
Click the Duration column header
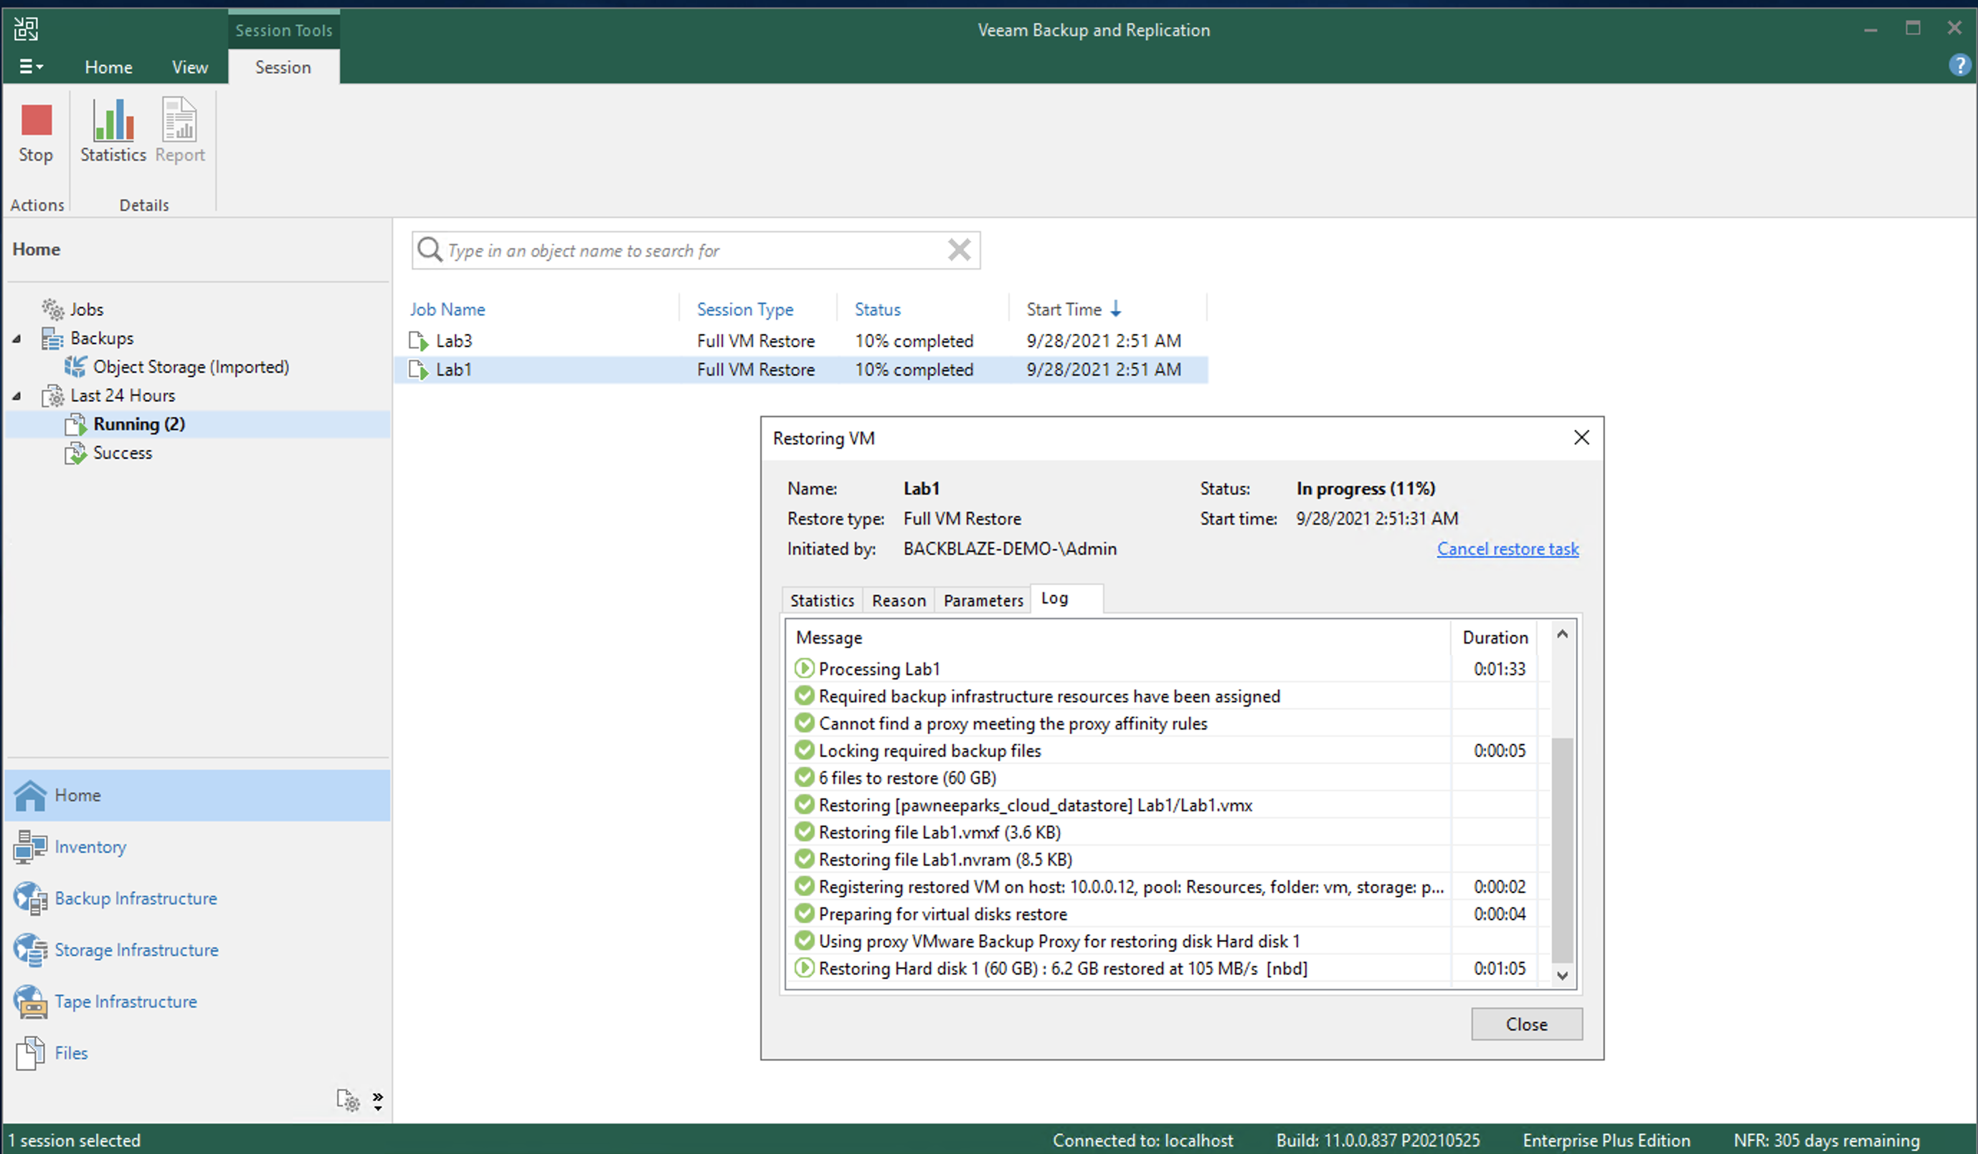point(1495,637)
